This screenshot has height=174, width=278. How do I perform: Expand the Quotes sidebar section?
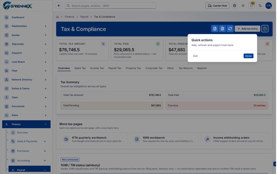[45, 35]
